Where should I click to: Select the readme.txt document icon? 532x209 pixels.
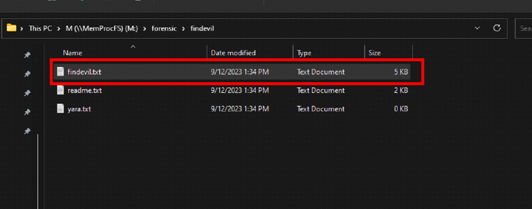[x=60, y=90]
